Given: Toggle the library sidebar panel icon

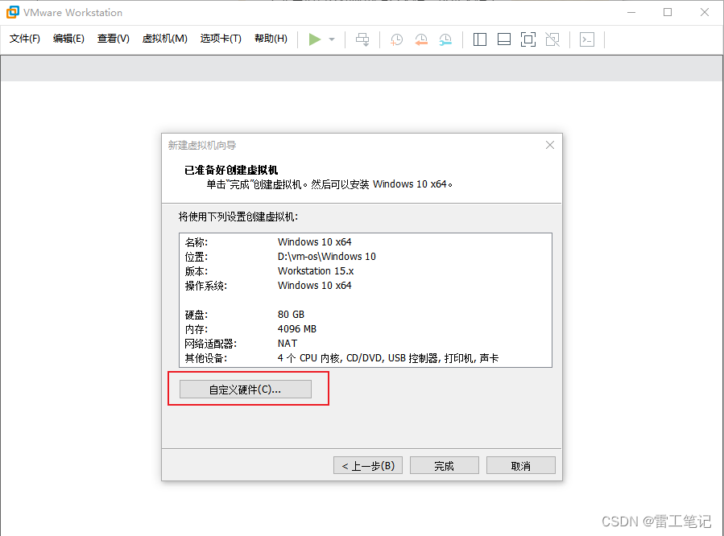Looking at the screenshot, I should pyautogui.click(x=480, y=39).
